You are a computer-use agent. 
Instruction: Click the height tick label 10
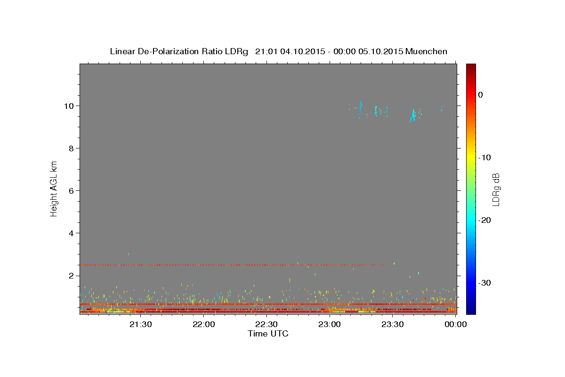click(69, 106)
